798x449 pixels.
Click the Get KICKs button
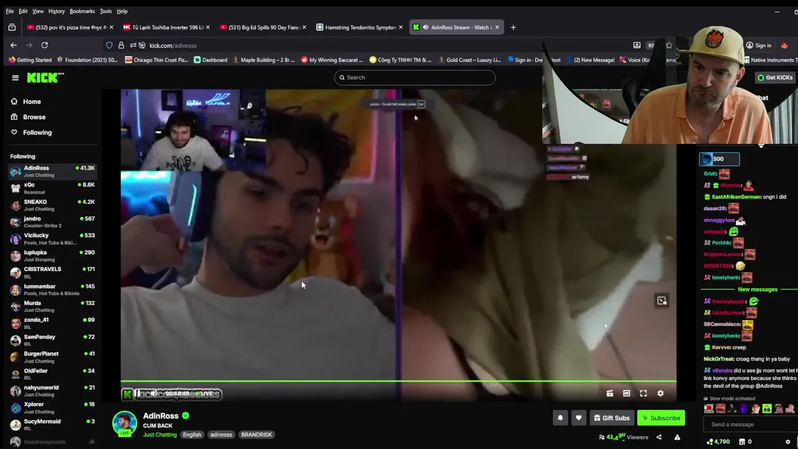click(775, 77)
